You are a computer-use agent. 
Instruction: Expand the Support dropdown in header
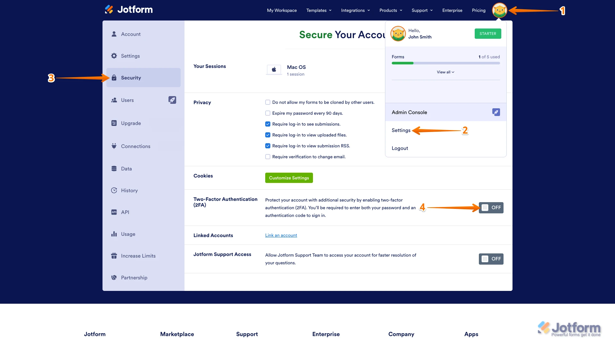pos(422,10)
